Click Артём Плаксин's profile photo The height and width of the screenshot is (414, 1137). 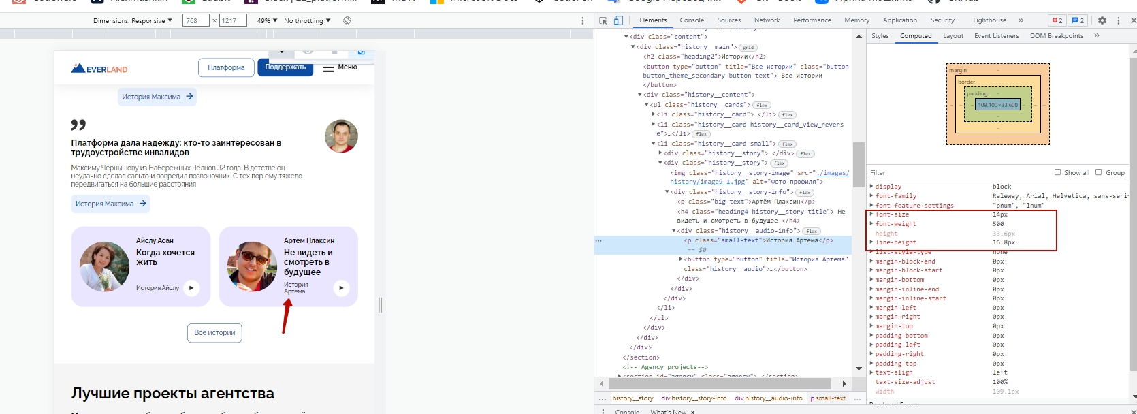(x=252, y=267)
